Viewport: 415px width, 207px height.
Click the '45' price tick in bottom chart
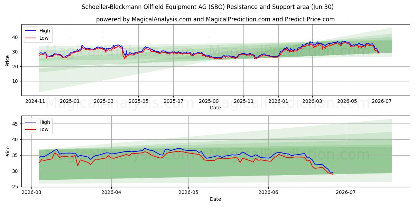click(16, 124)
